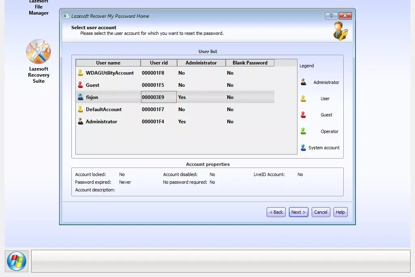Click rid value 000001F8
This screenshot has width=415, height=277.
click(x=153, y=73)
